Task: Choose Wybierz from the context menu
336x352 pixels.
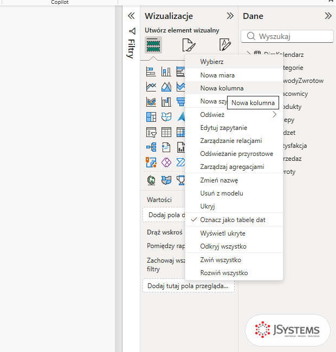Action: point(234,62)
